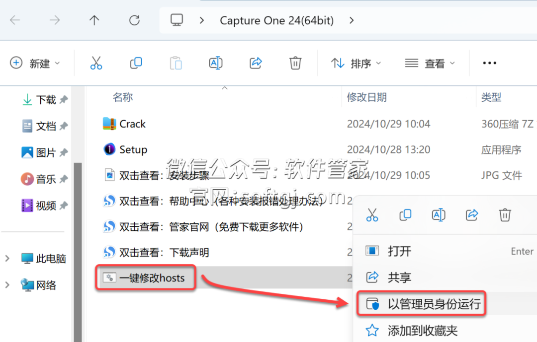This screenshot has height=342, width=537.
Task: Select the 一键修改hosts file
Action: [144, 278]
